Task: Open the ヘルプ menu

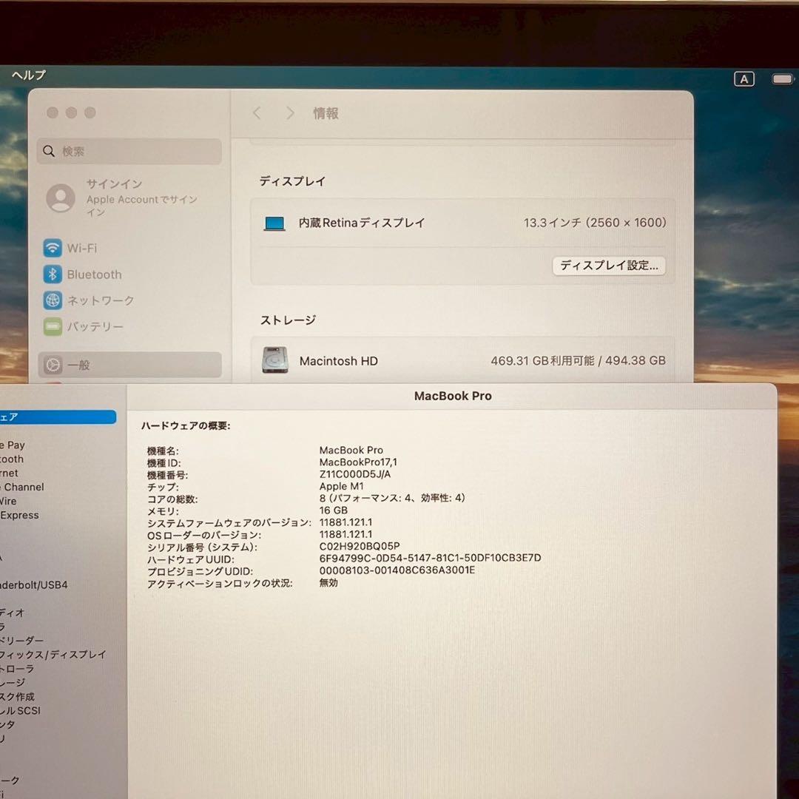Action: (28, 75)
